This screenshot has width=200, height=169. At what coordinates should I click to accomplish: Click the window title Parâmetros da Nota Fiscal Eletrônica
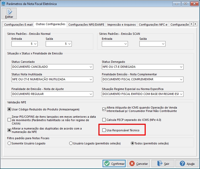click(x=32, y=4)
